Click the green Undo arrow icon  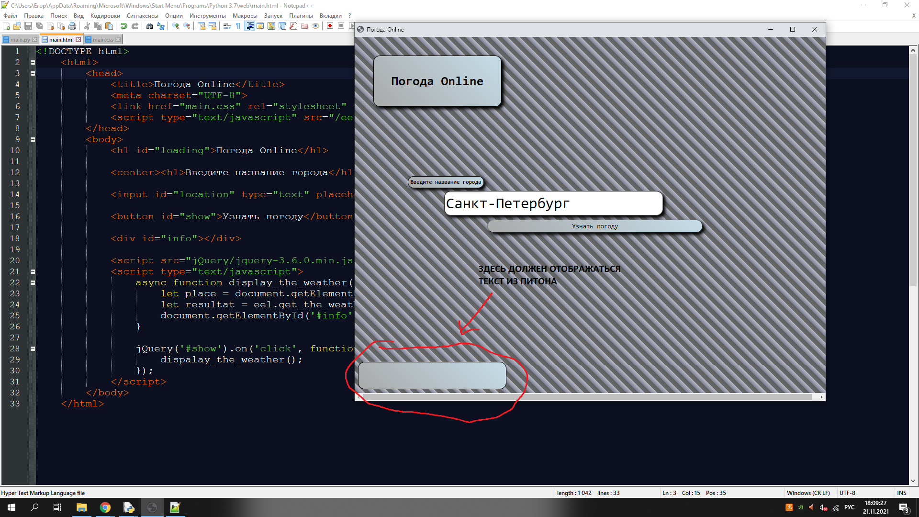point(124,26)
